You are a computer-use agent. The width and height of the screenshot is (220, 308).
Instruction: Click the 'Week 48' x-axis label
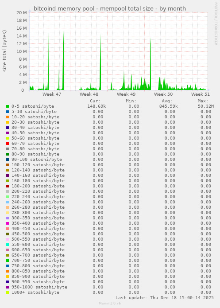coord(89,94)
